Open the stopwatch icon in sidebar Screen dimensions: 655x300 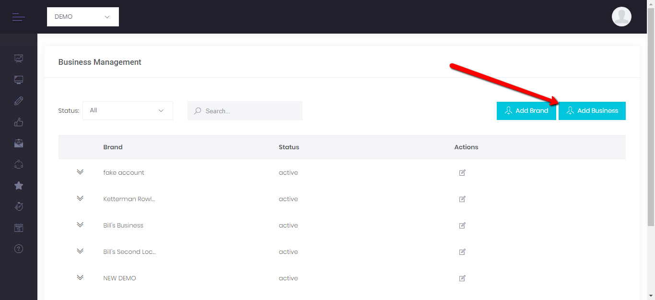coord(19,206)
